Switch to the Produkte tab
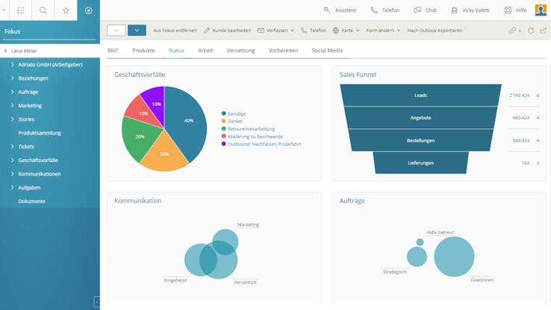551x310 pixels. 143,50
